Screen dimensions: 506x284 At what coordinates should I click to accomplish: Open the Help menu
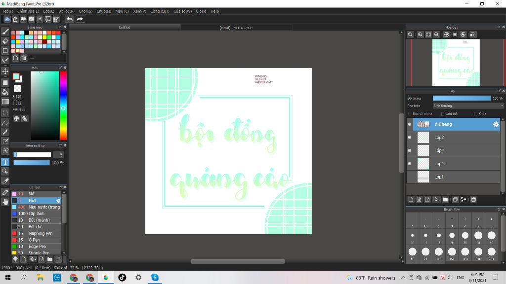coord(215,11)
